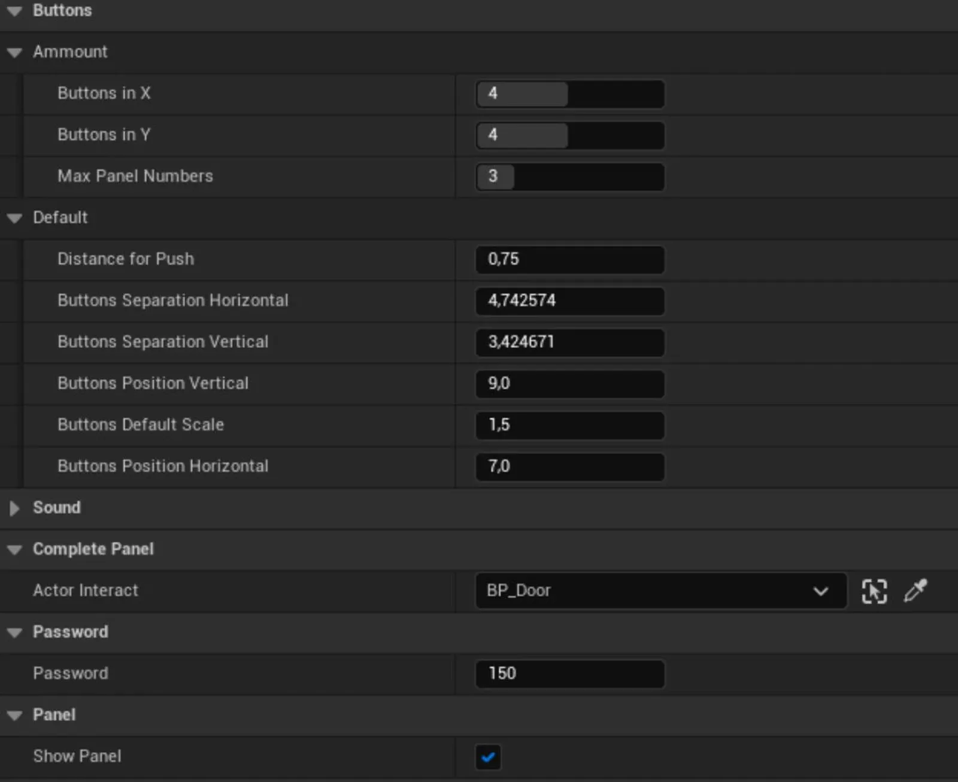The image size is (958, 782).
Task: Select the Password value 150
Action: [x=569, y=674]
